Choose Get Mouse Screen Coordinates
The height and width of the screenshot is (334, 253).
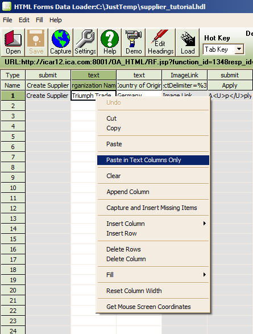click(153, 307)
